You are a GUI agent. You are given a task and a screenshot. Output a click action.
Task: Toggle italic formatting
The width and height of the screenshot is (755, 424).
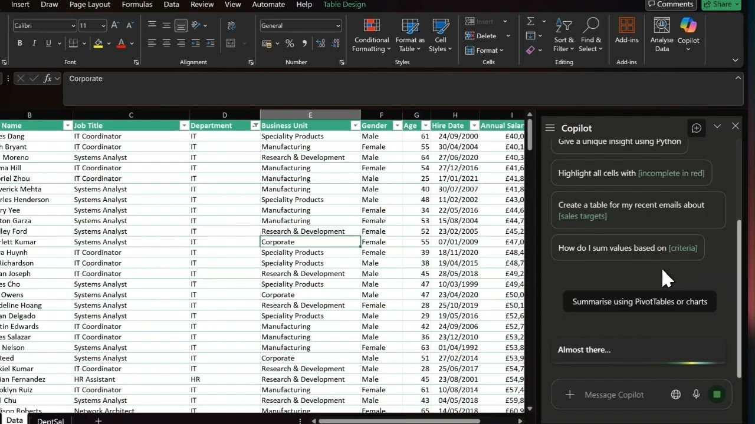(x=34, y=42)
